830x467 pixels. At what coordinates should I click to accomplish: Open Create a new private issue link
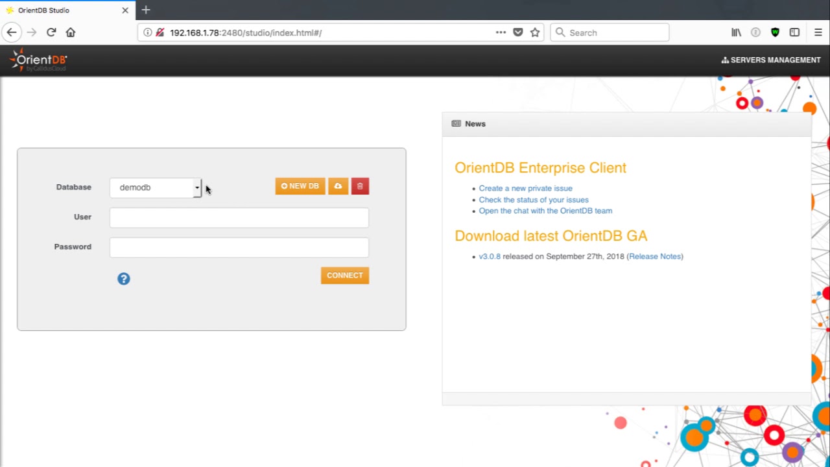coord(525,188)
